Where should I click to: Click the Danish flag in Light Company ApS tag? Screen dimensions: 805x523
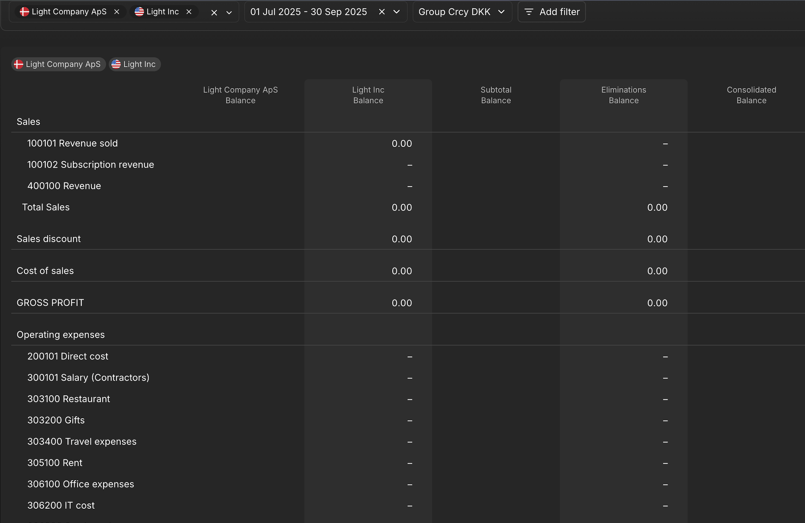click(18, 64)
